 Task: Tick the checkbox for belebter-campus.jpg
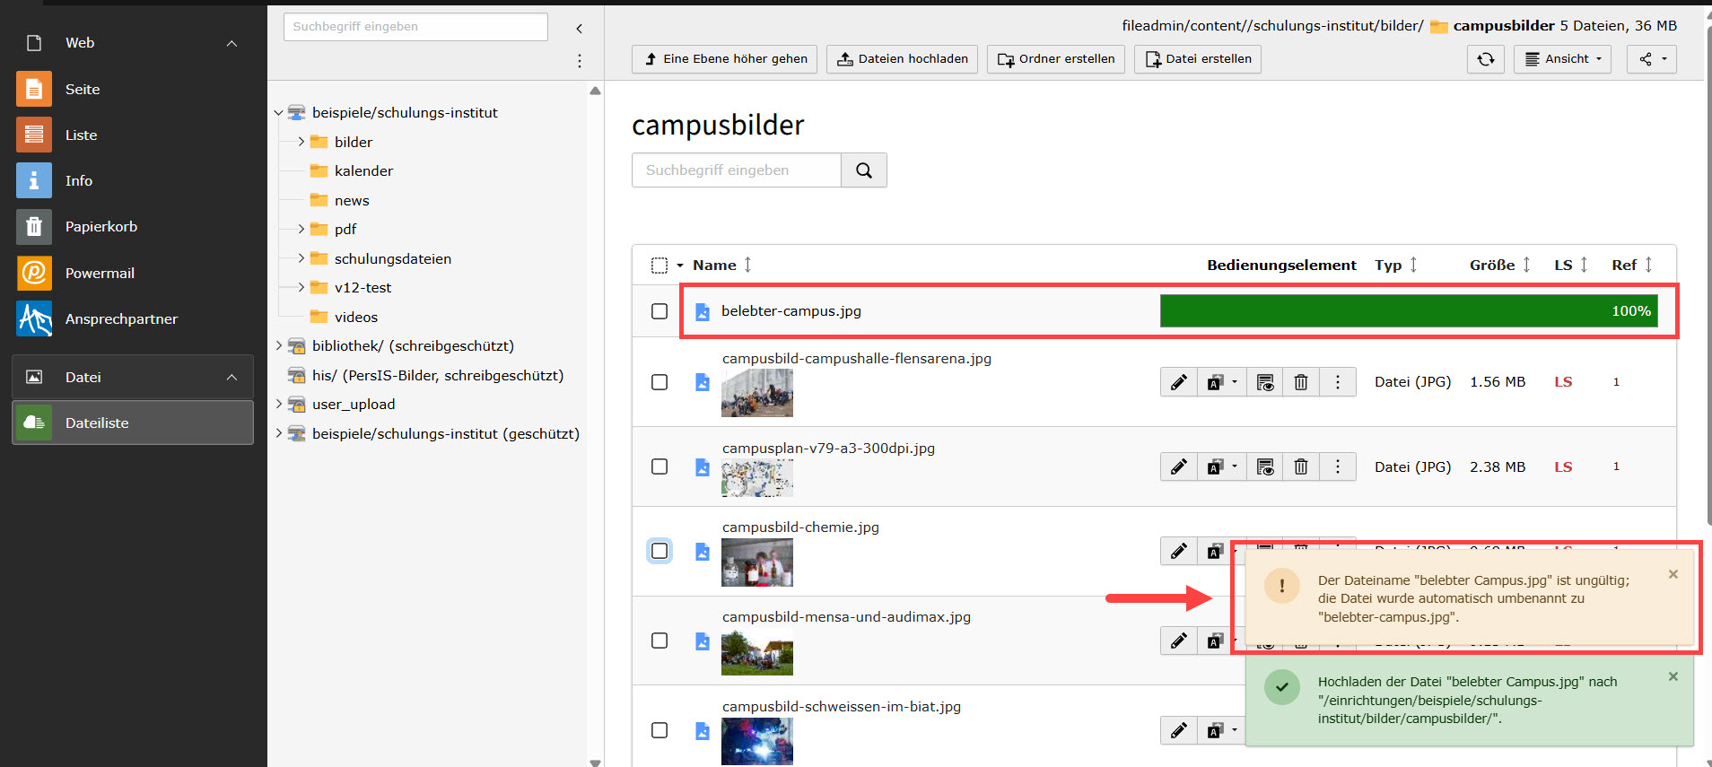pos(659,311)
